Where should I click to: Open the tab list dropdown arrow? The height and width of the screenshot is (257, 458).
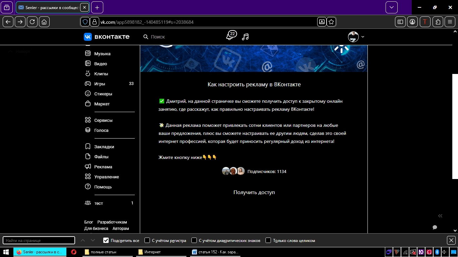point(391,7)
